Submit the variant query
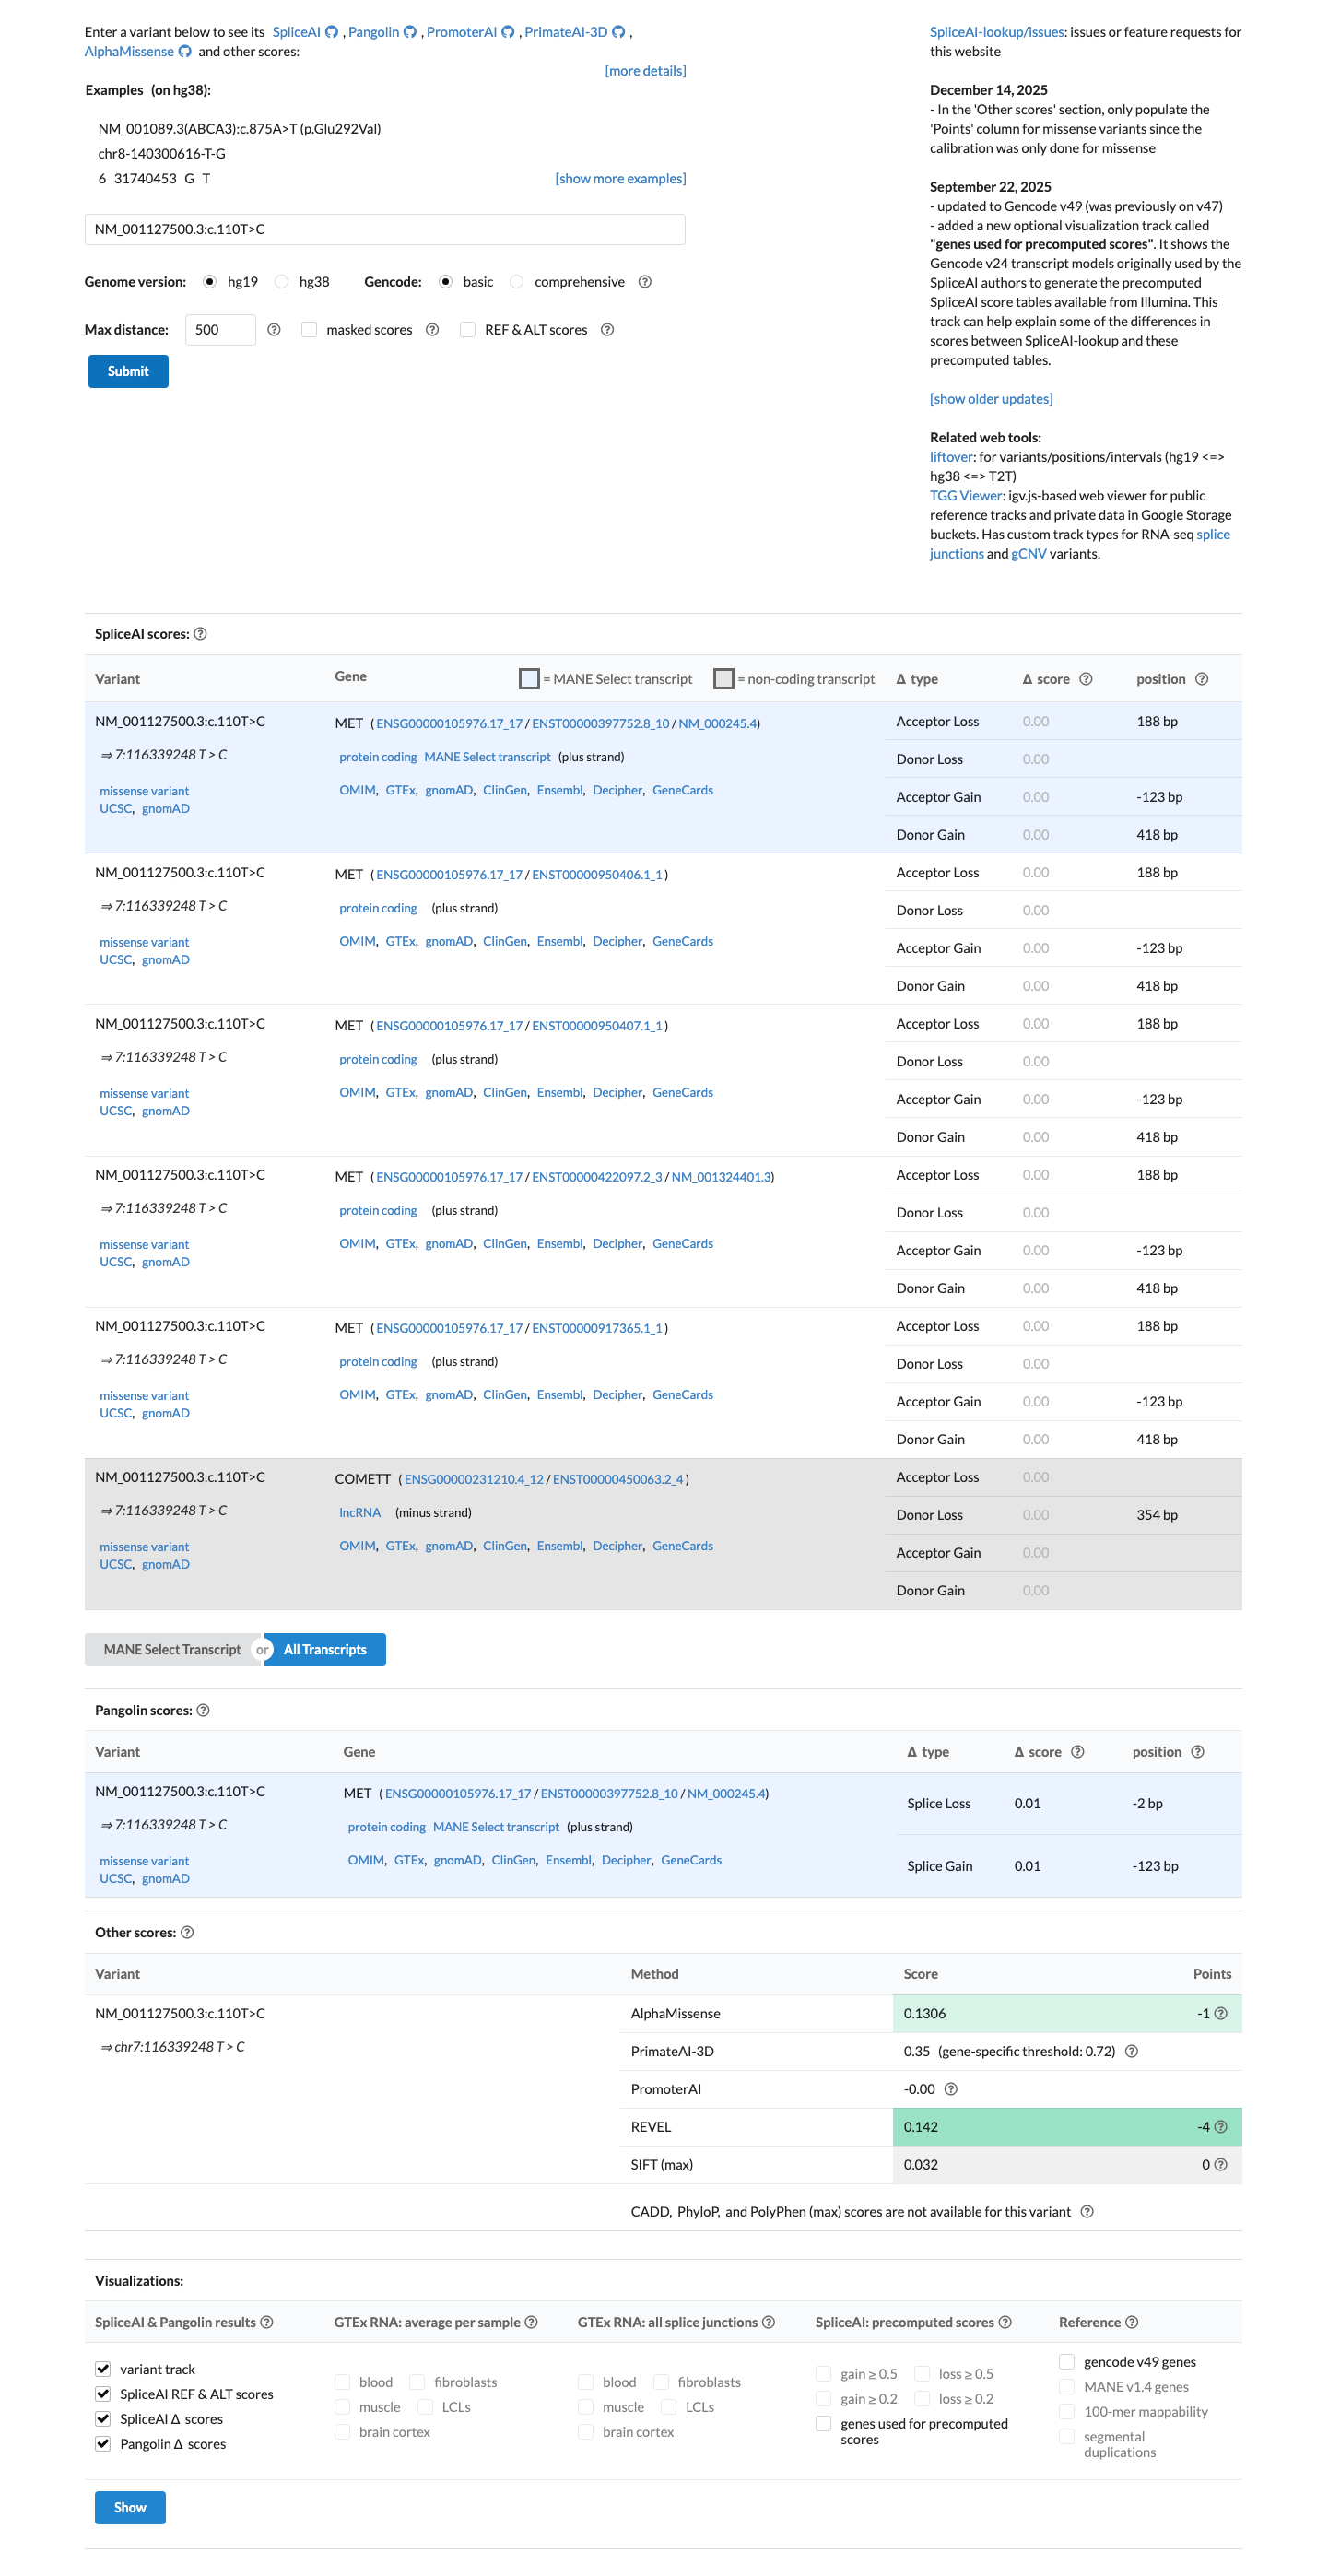 pyautogui.click(x=128, y=371)
